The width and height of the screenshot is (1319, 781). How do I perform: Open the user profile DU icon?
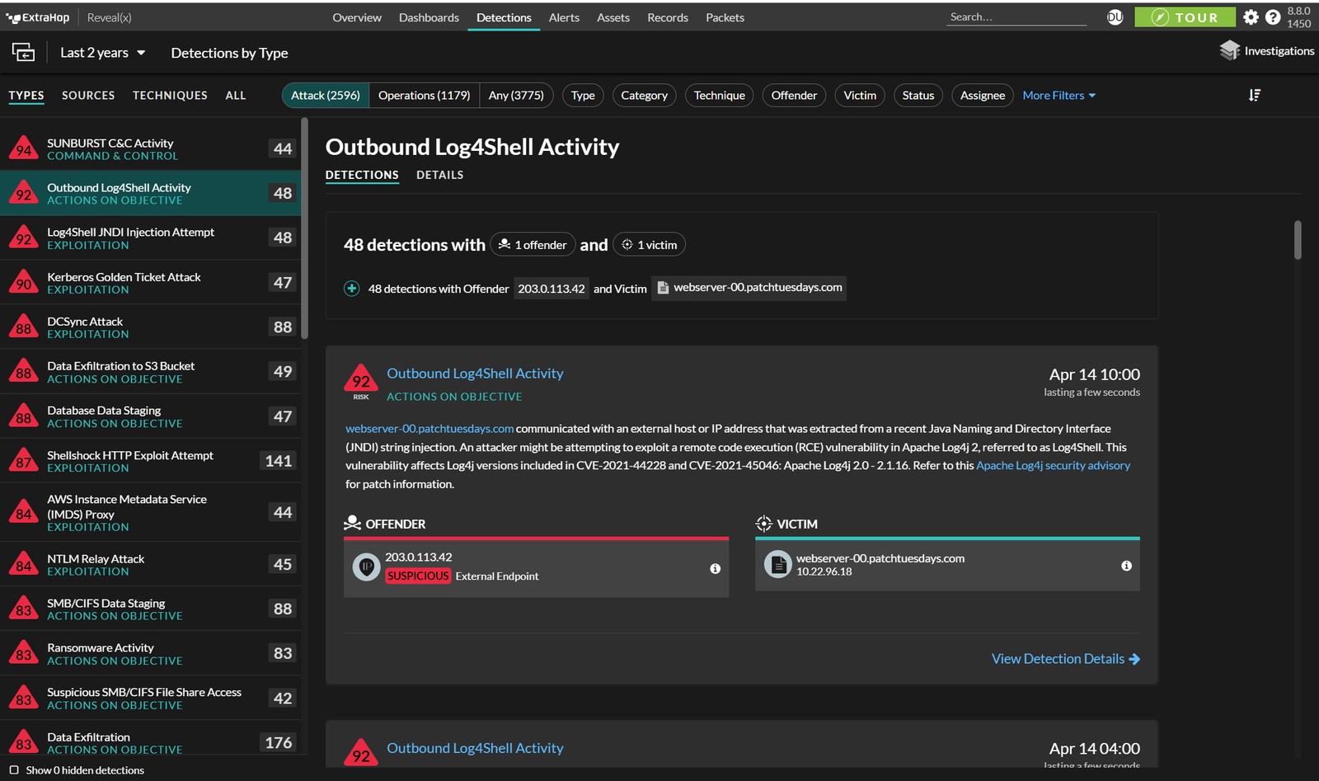click(x=1115, y=17)
